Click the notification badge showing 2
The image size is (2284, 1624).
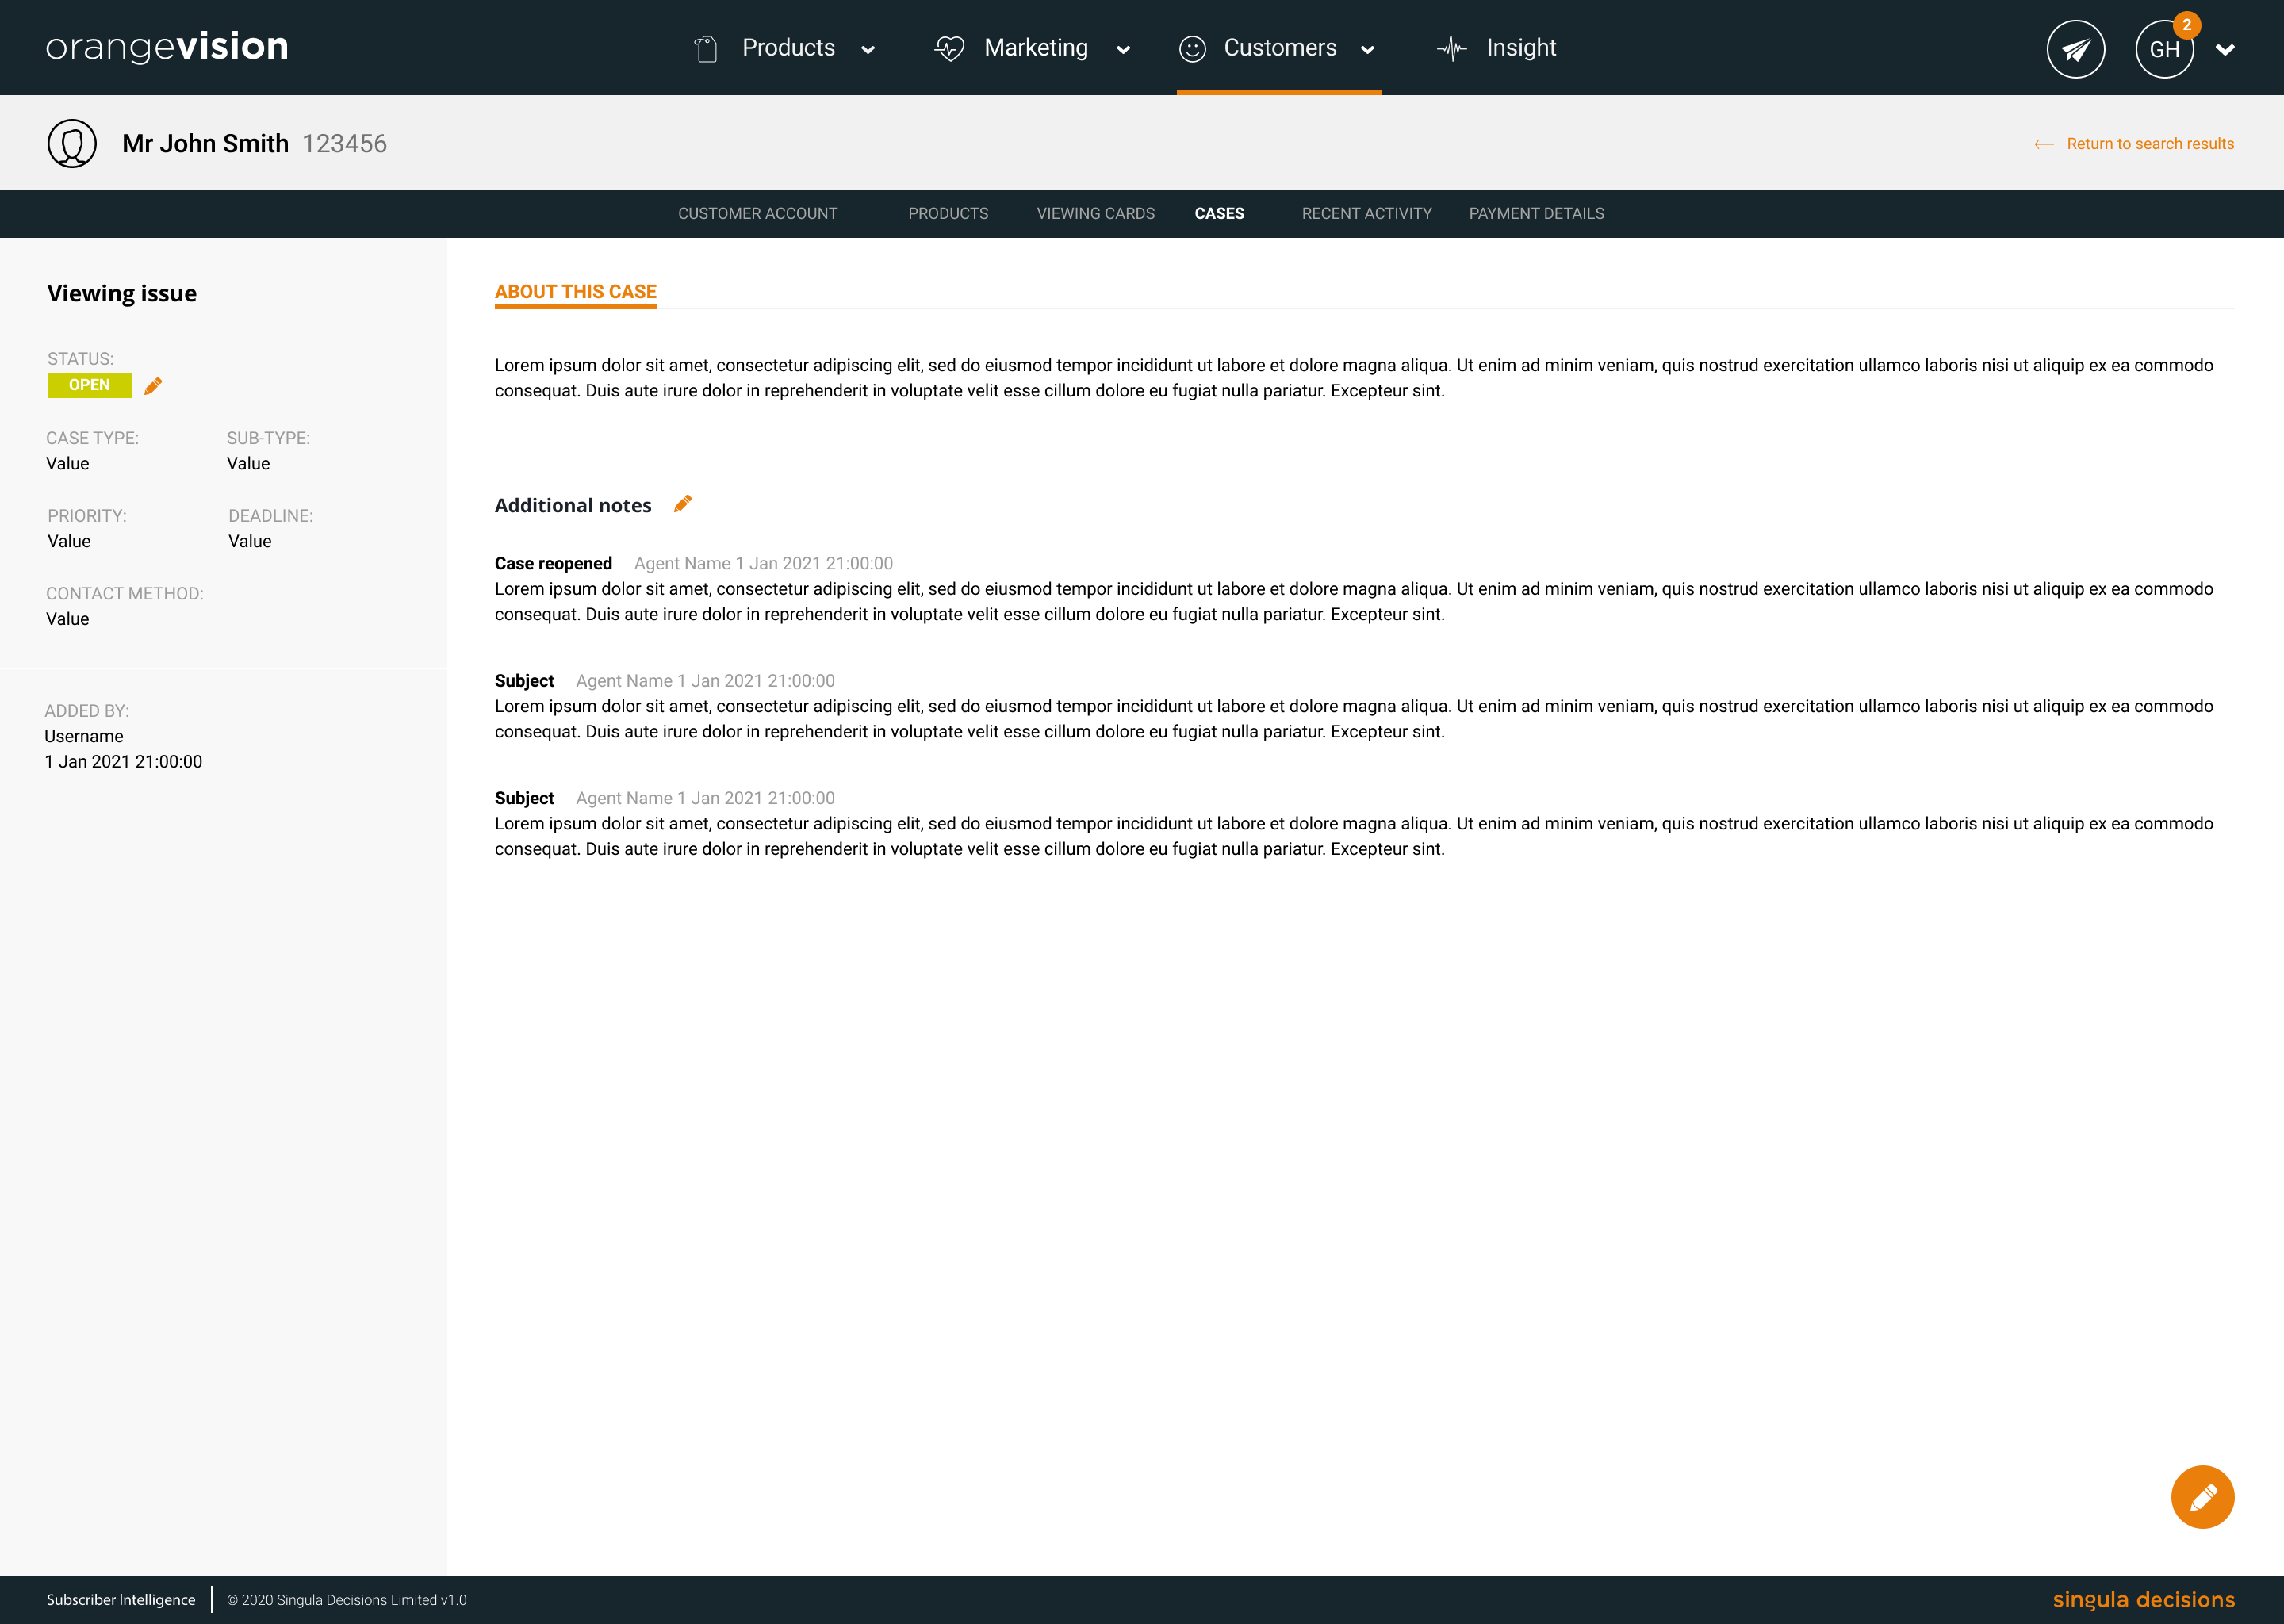2187,25
